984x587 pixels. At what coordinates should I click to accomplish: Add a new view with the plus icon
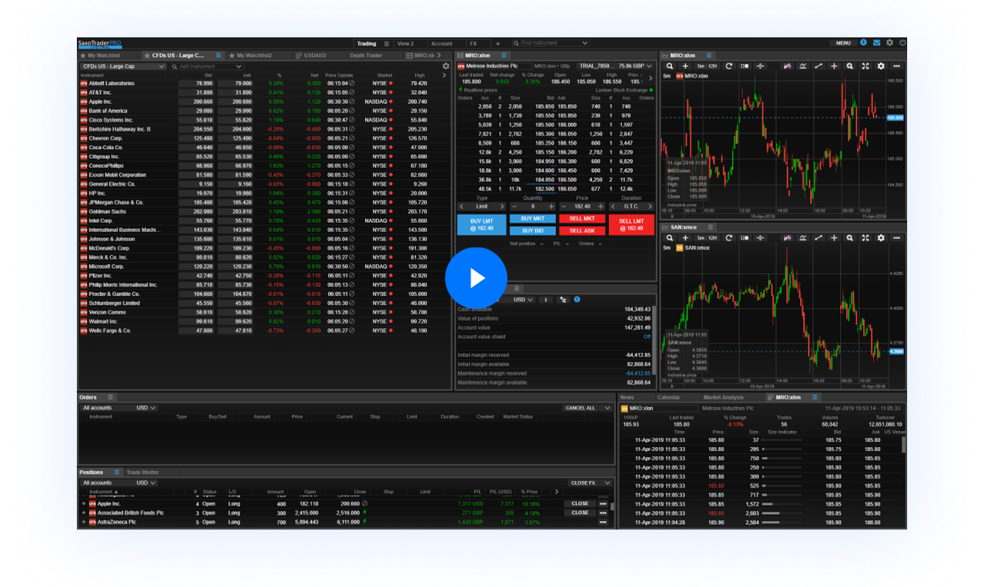497,44
